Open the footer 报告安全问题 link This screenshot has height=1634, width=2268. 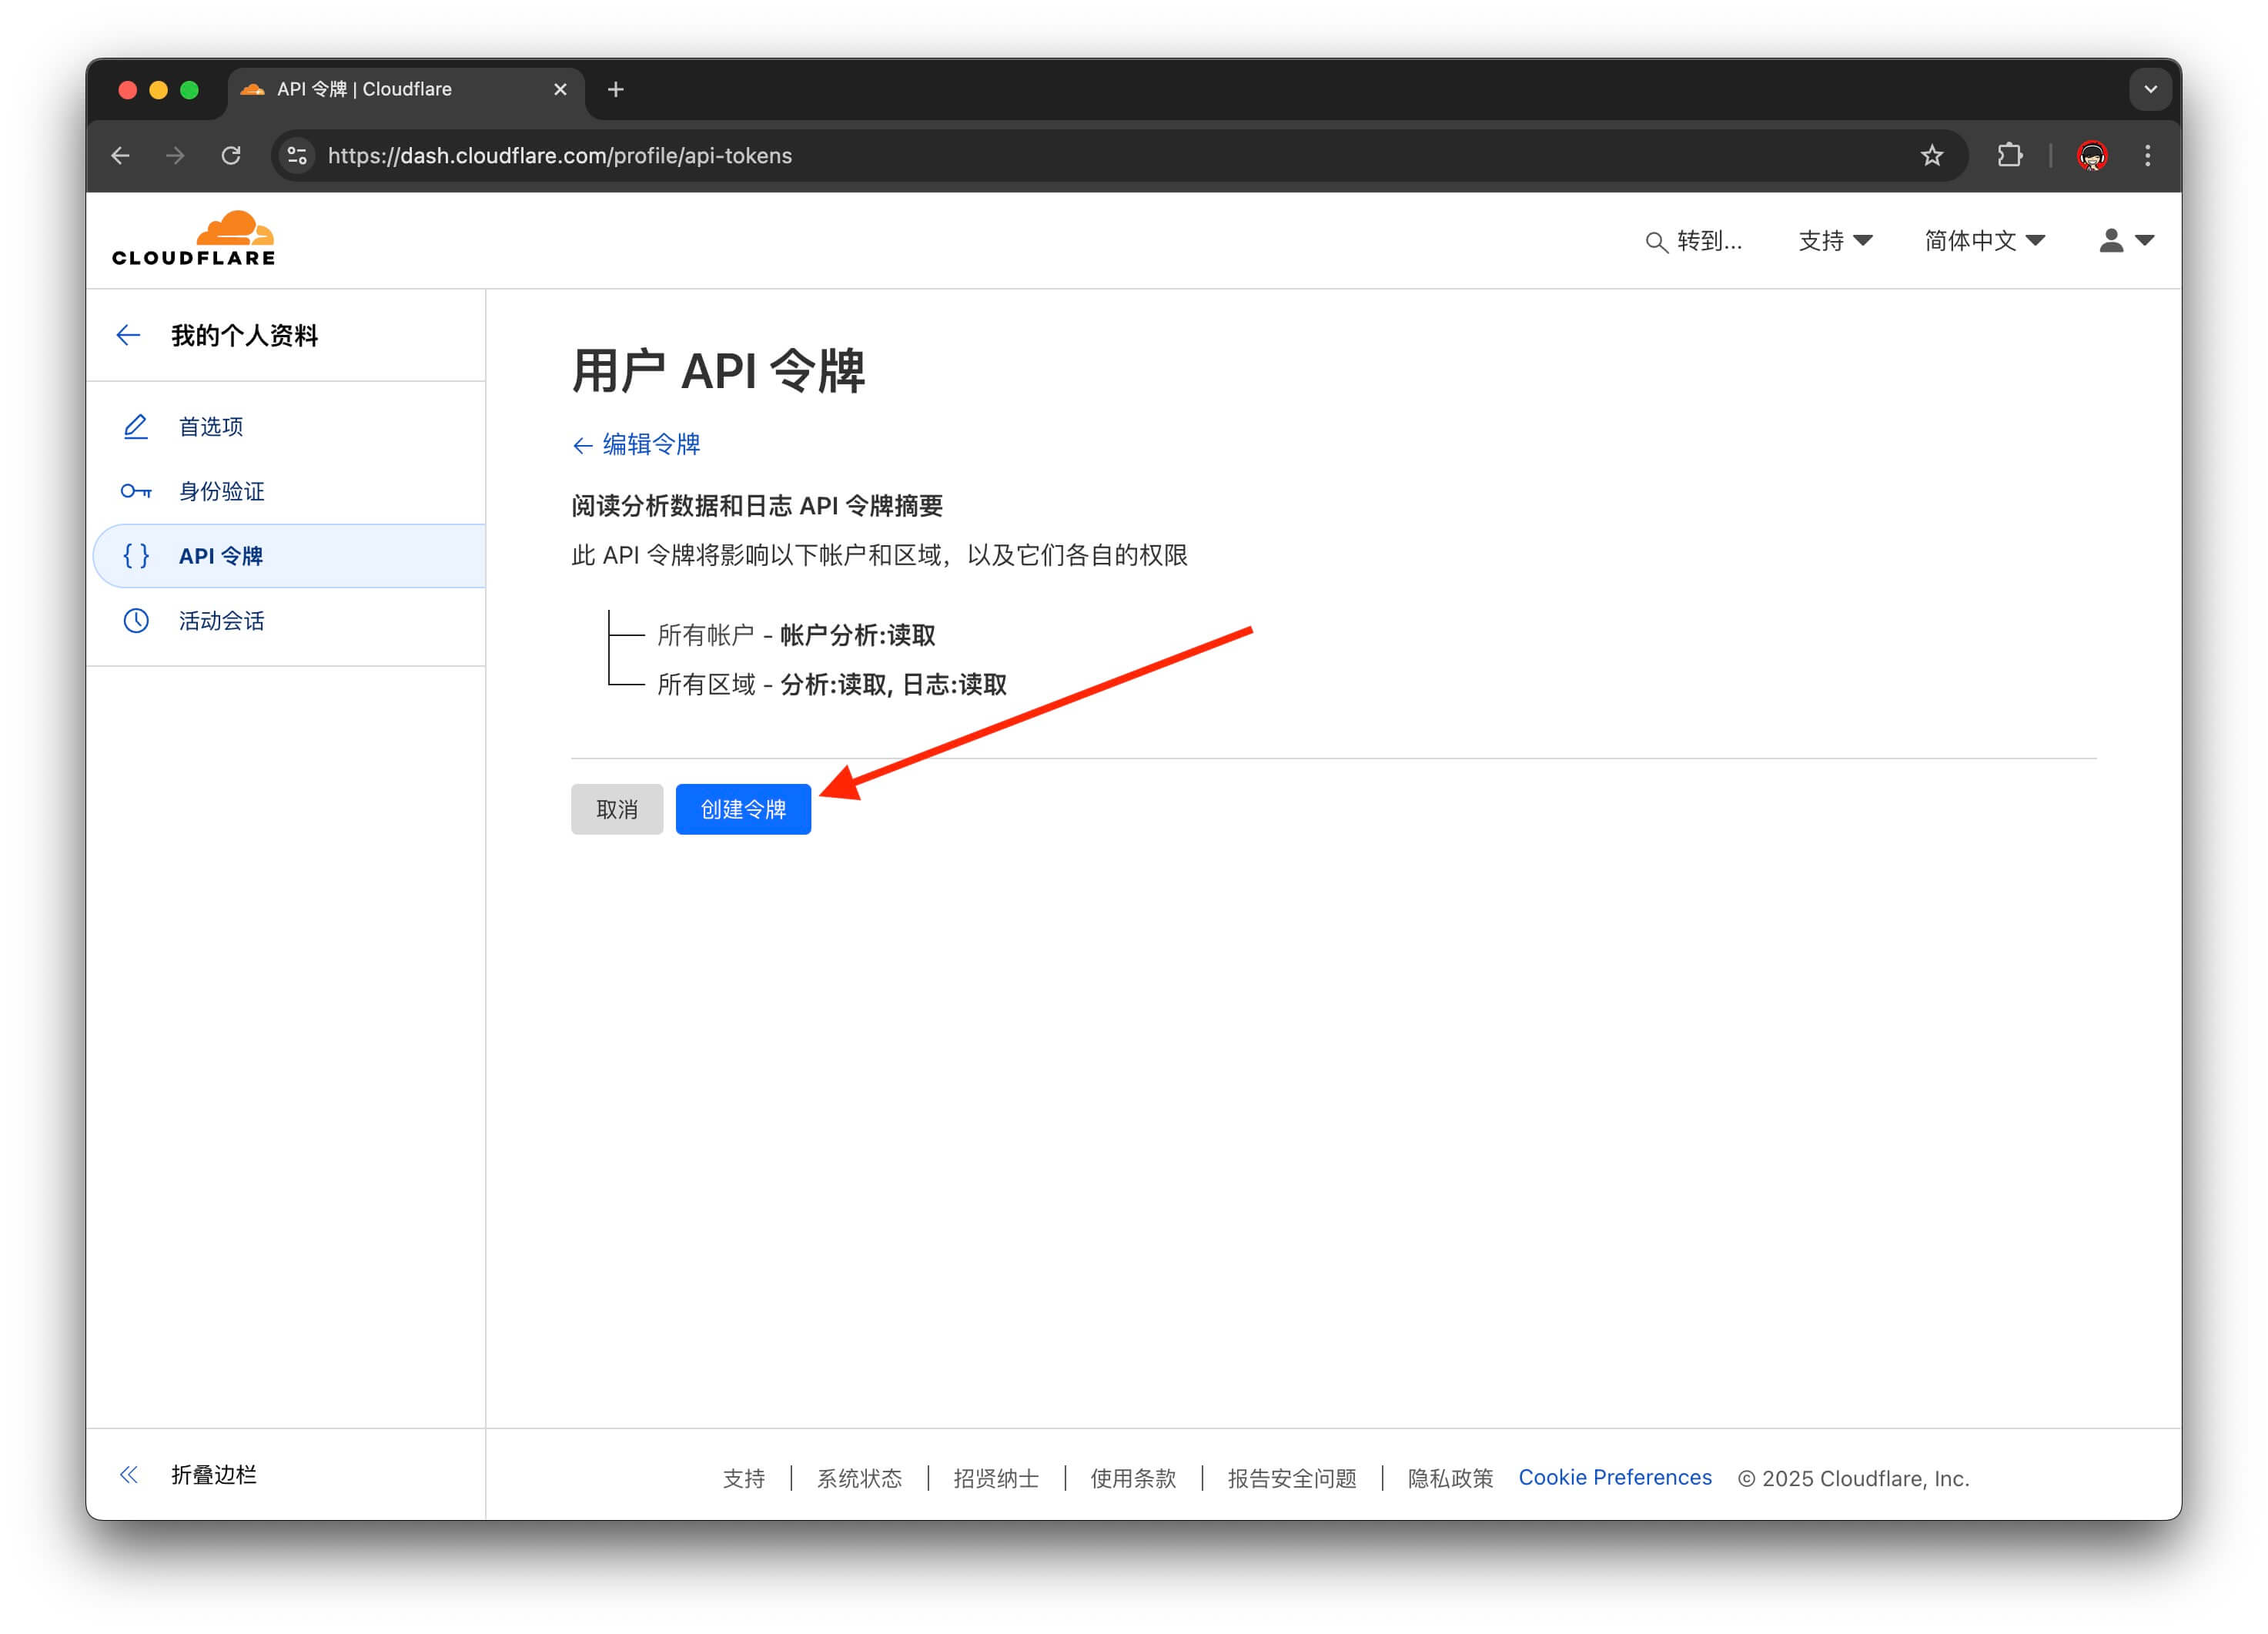pyautogui.click(x=1292, y=1478)
